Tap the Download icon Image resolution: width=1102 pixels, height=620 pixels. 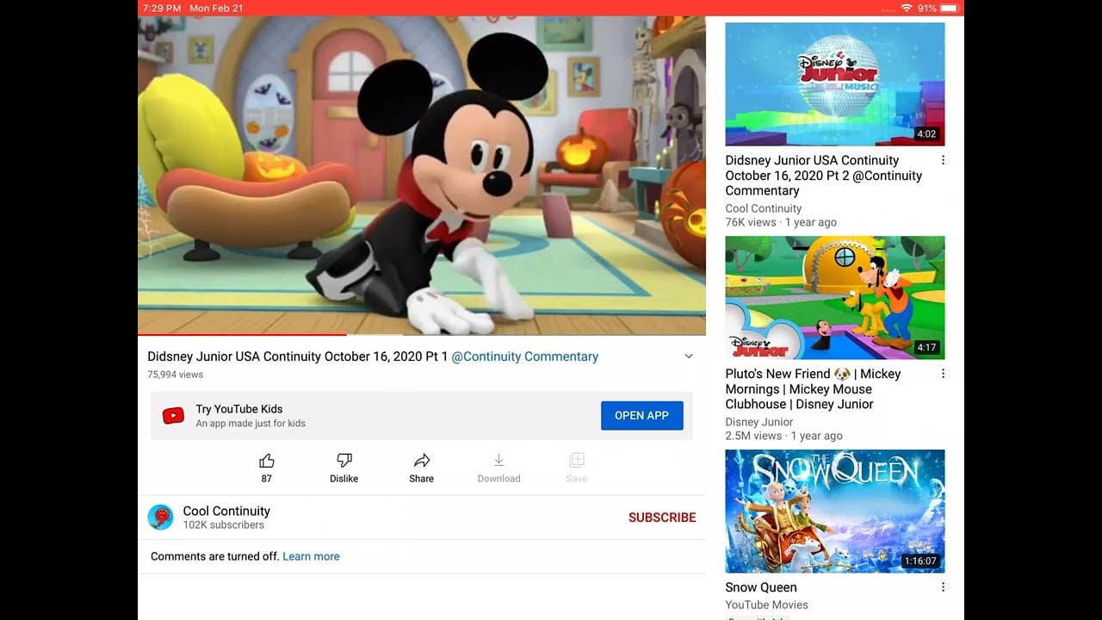(498, 461)
